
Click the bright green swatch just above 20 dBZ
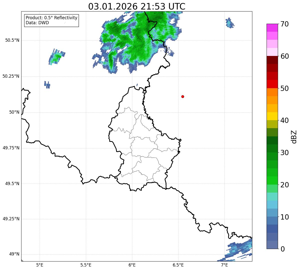click(x=272, y=180)
